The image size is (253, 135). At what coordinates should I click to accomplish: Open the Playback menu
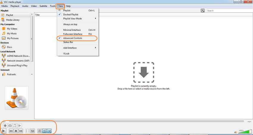coord(15,6)
